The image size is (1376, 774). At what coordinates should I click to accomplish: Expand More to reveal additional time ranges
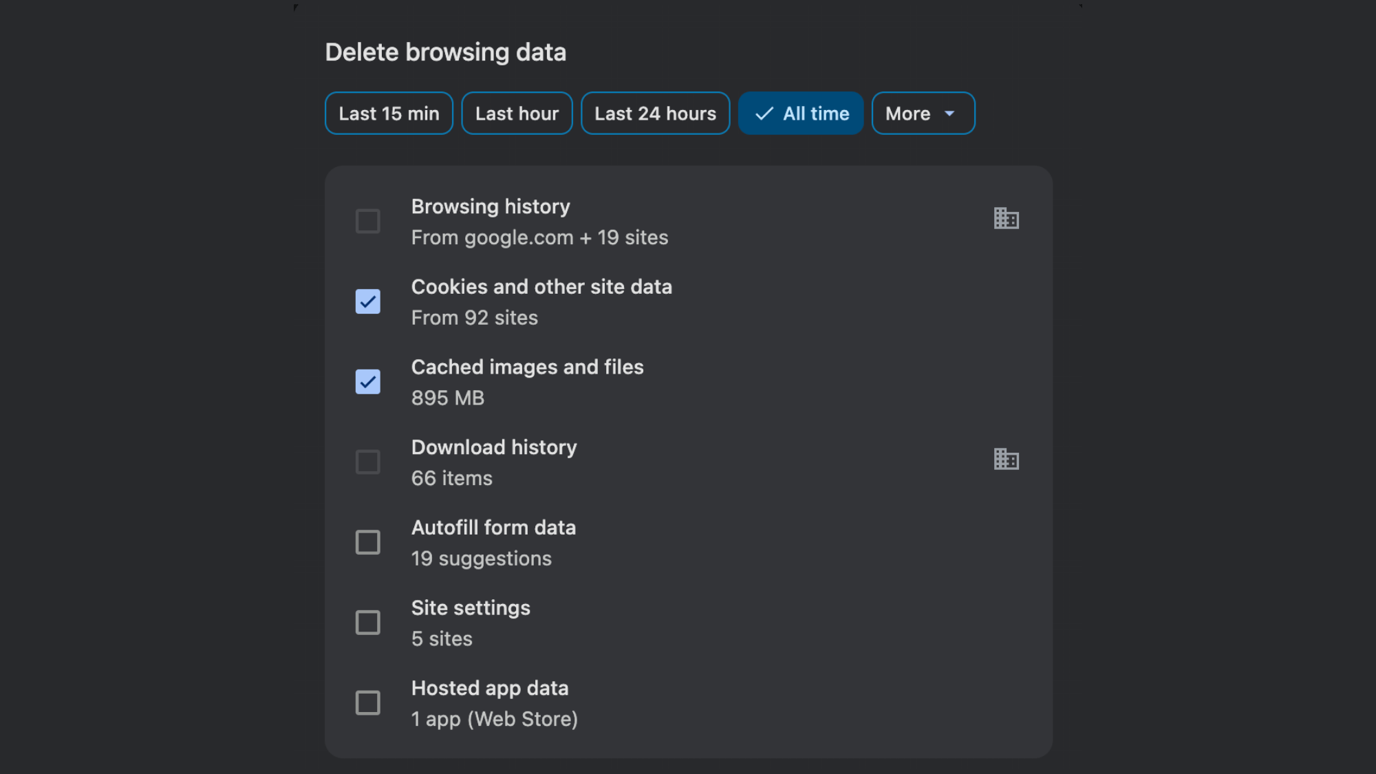point(923,113)
